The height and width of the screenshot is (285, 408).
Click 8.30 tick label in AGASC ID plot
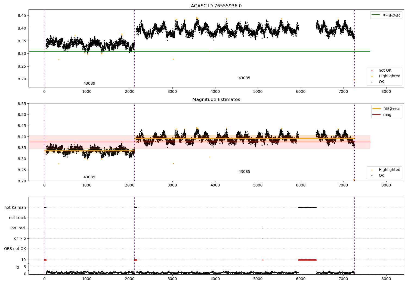[22, 54]
